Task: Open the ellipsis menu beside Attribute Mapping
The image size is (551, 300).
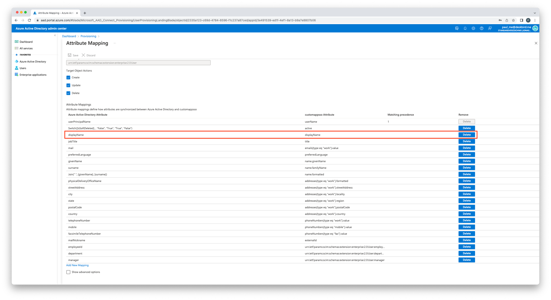Action: click(115, 43)
